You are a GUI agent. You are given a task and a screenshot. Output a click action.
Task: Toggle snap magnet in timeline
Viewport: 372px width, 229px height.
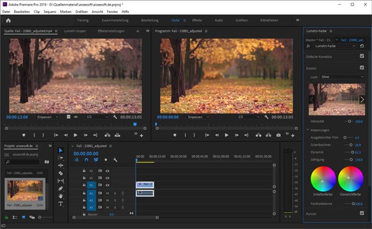point(86,160)
